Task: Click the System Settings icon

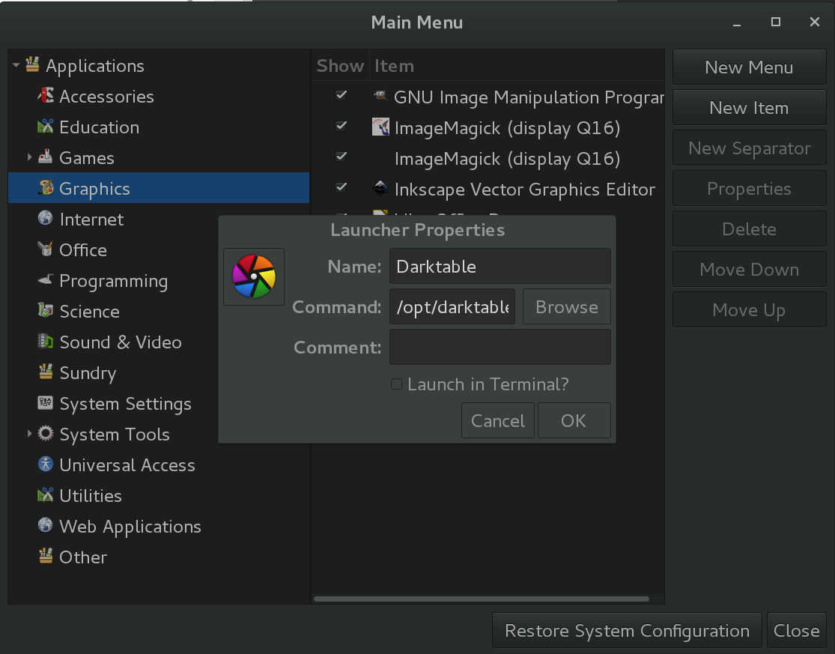Action: pos(46,402)
